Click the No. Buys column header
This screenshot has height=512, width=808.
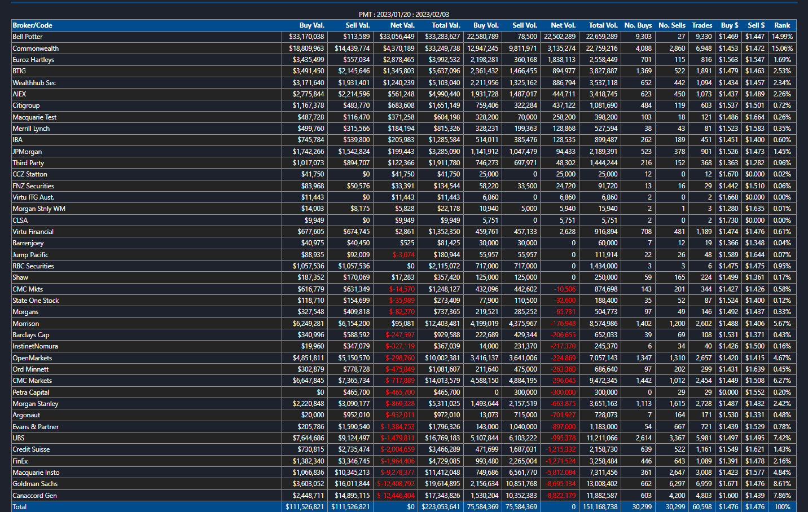638,25
